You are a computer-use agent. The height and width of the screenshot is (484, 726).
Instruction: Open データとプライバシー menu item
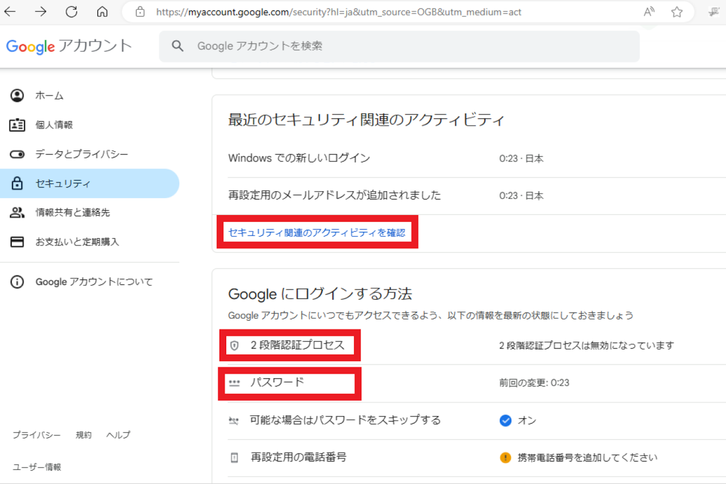click(x=82, y=154)
